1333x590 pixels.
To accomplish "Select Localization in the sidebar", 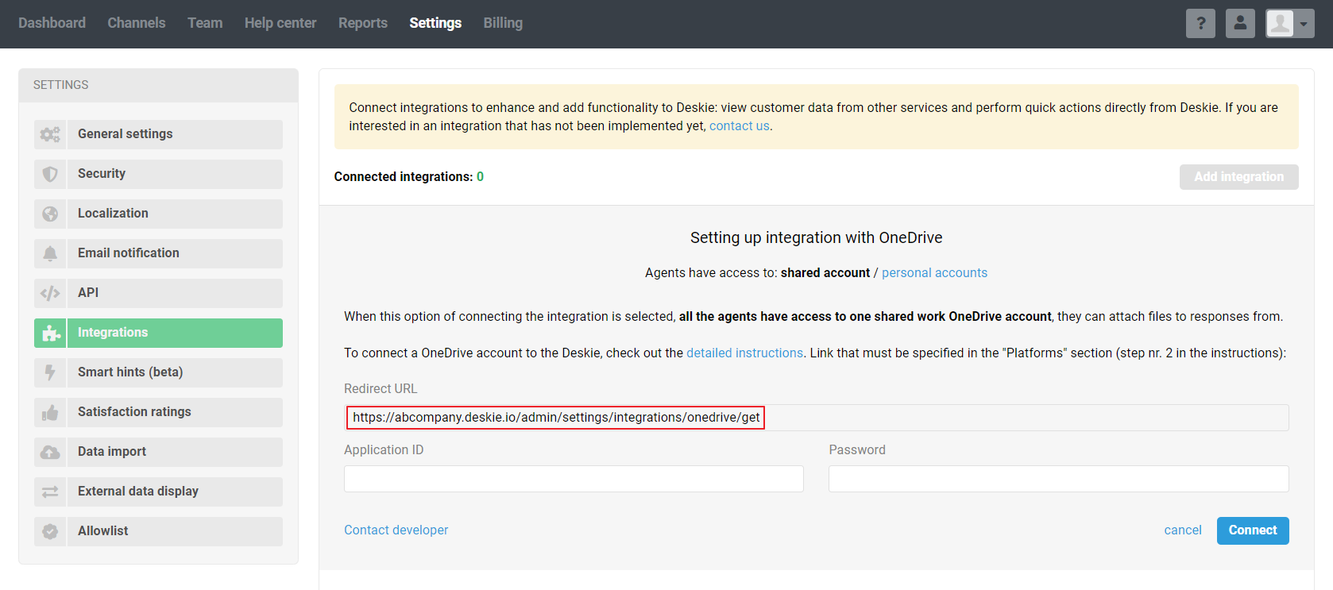I will click(x=158, y=214).
